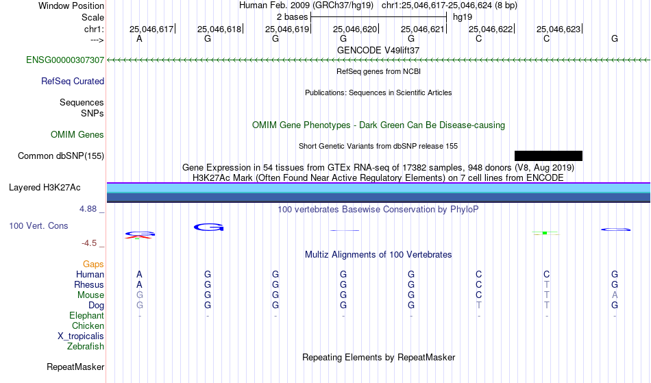
Task: Click the 100 Vert. Cons track label
Action: click(x=38, y=226)
